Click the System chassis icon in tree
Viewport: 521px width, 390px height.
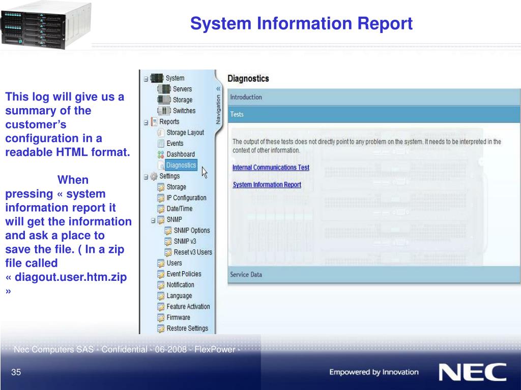pyautogui.click(x=157, y=78)
